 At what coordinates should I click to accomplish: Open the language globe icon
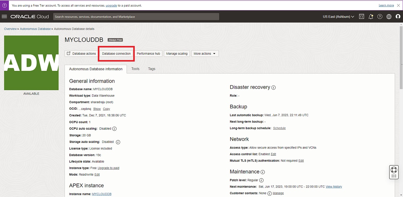tap(389, 17)
